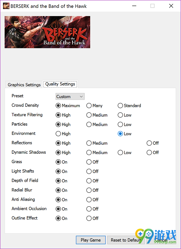This screenshot has width=181, height=249.
Task: Minimize the launcher window
Action: [x=134, y=6]
